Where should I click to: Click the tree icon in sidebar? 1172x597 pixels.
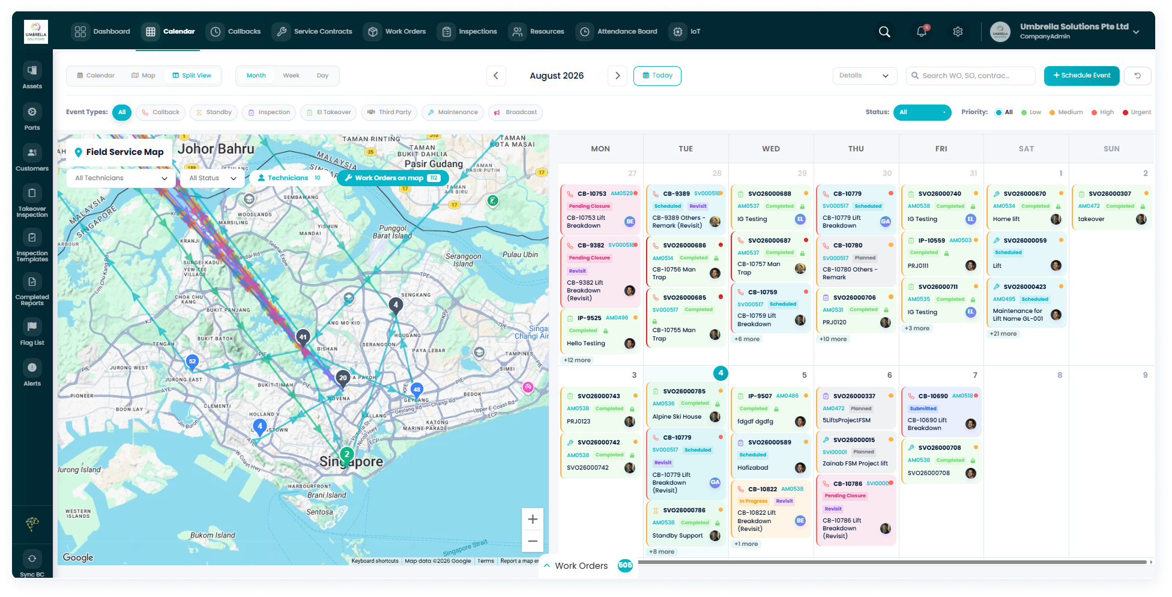click(x=32, y=524)
